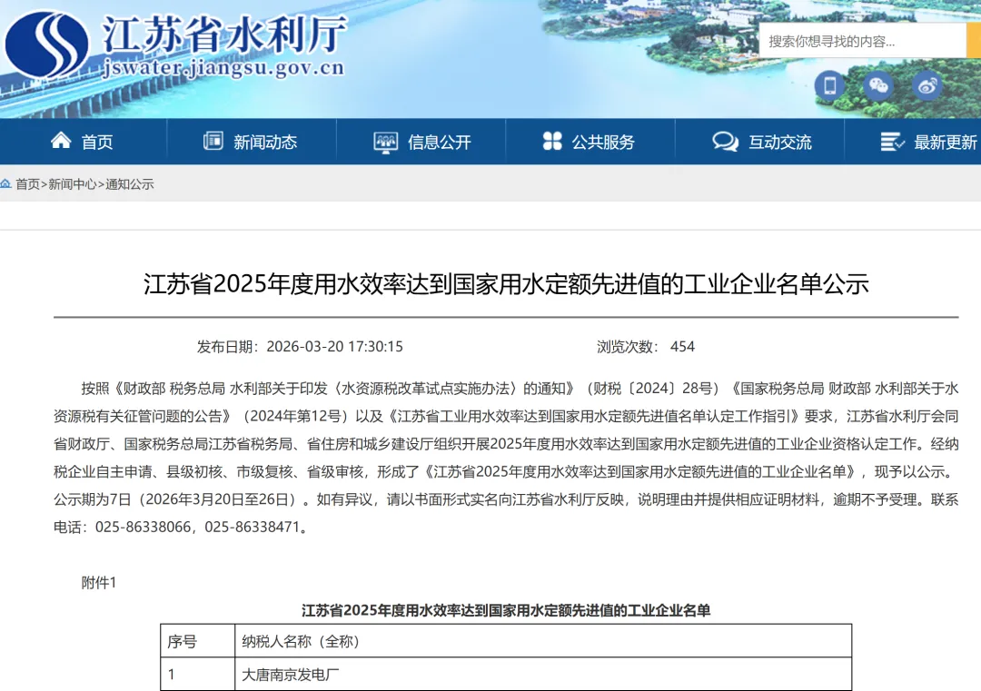
Task: Click the jswater.jiangsu.gov.cn site address text
Action: pos(223,67)
